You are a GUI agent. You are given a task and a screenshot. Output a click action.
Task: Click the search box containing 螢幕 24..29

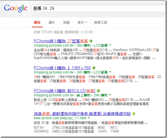pos(98,8)
